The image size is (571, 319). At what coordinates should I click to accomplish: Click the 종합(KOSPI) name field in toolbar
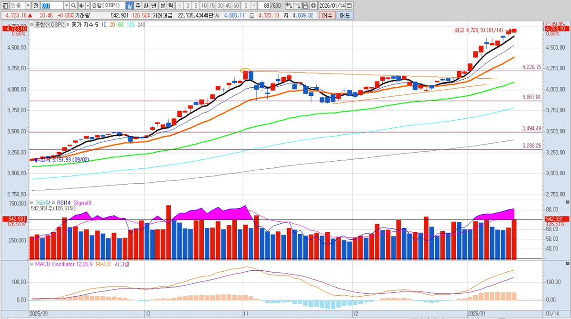[108, 5]
